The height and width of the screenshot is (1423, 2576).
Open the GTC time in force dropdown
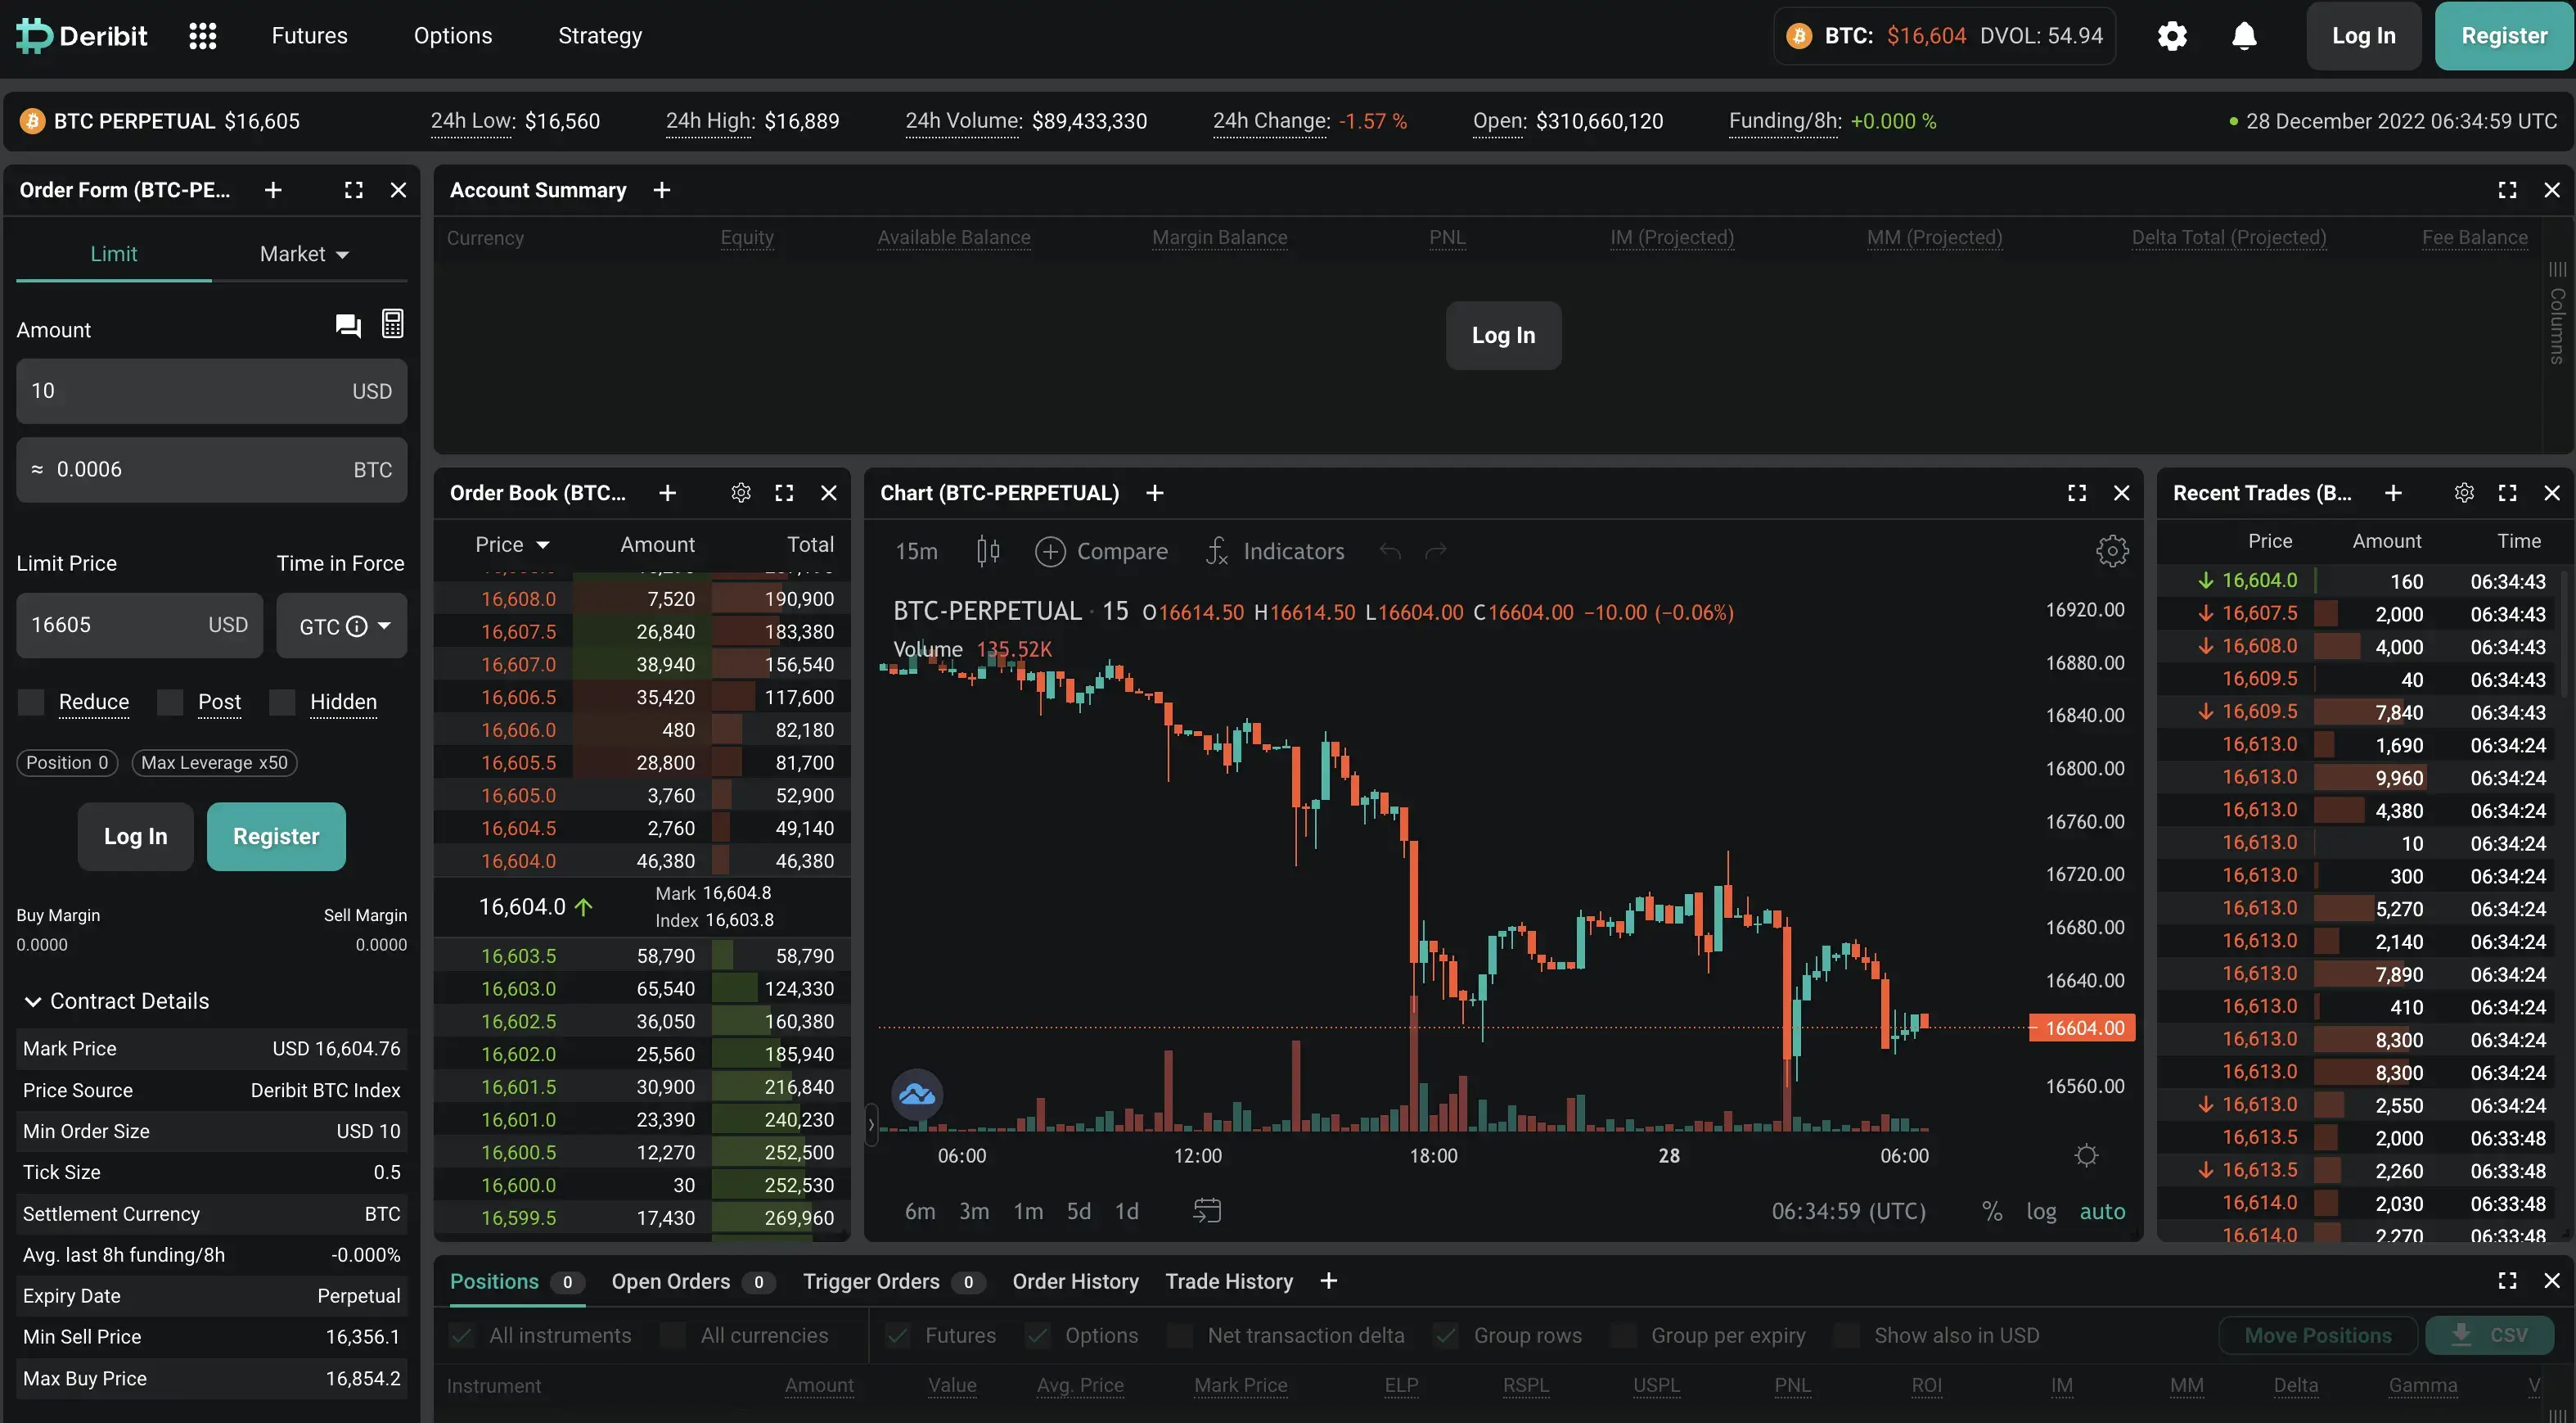point(342,626)
